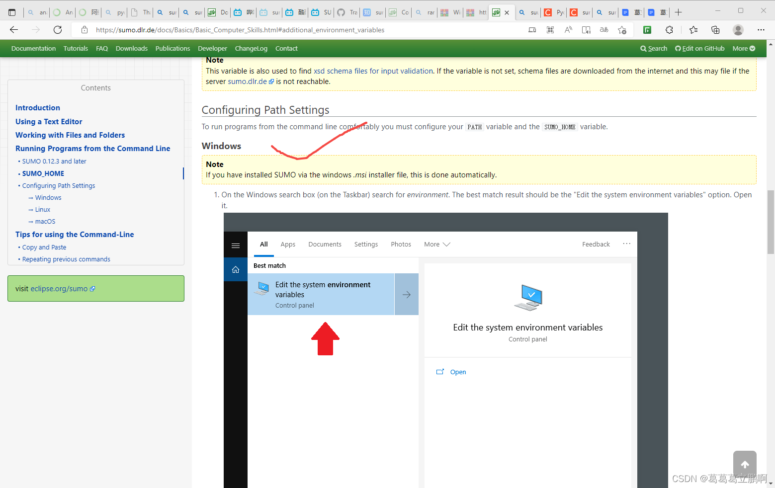This screenshot has width=775, height=488.
Task: Go back to the previous page
Action: click(x=14, y=30)
